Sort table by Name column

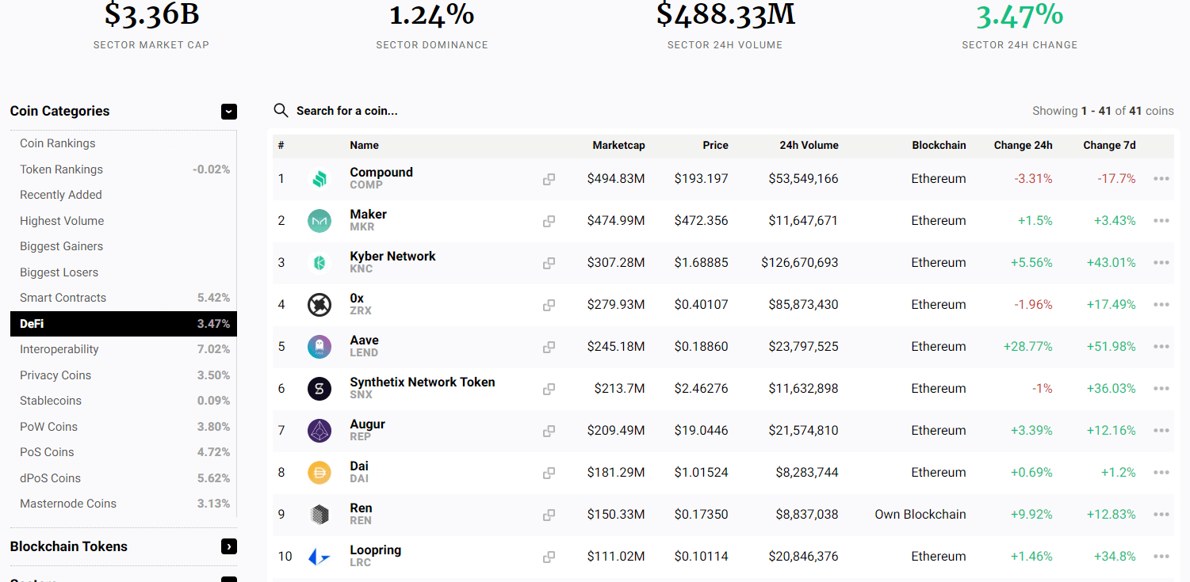tap(364, 146)
